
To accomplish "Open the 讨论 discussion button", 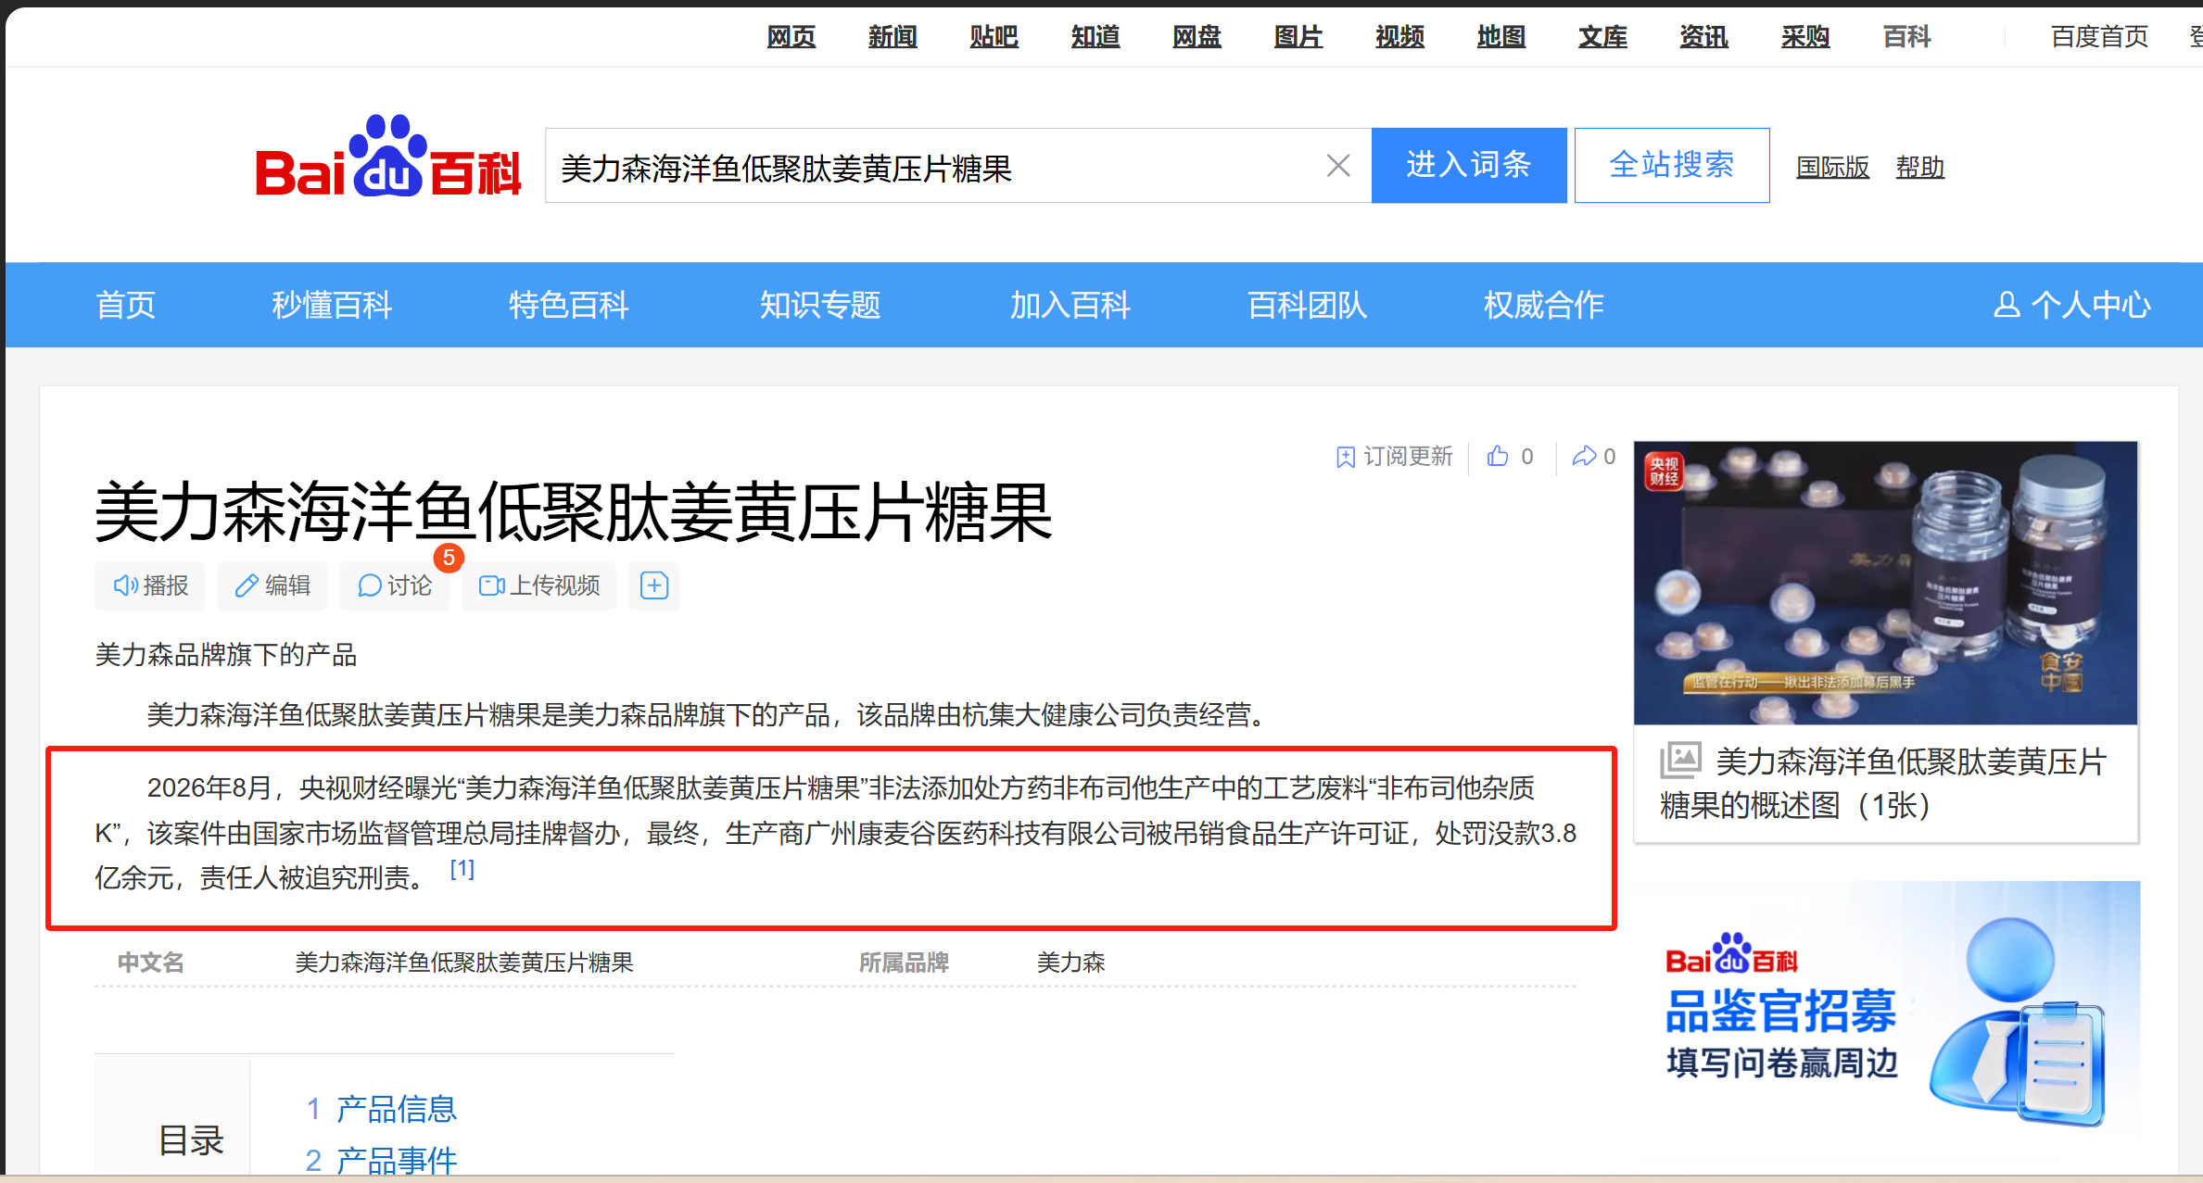I will coord(395,585).
